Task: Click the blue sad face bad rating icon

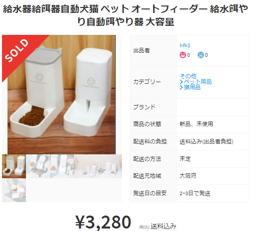Action: [x=201, y=55]
